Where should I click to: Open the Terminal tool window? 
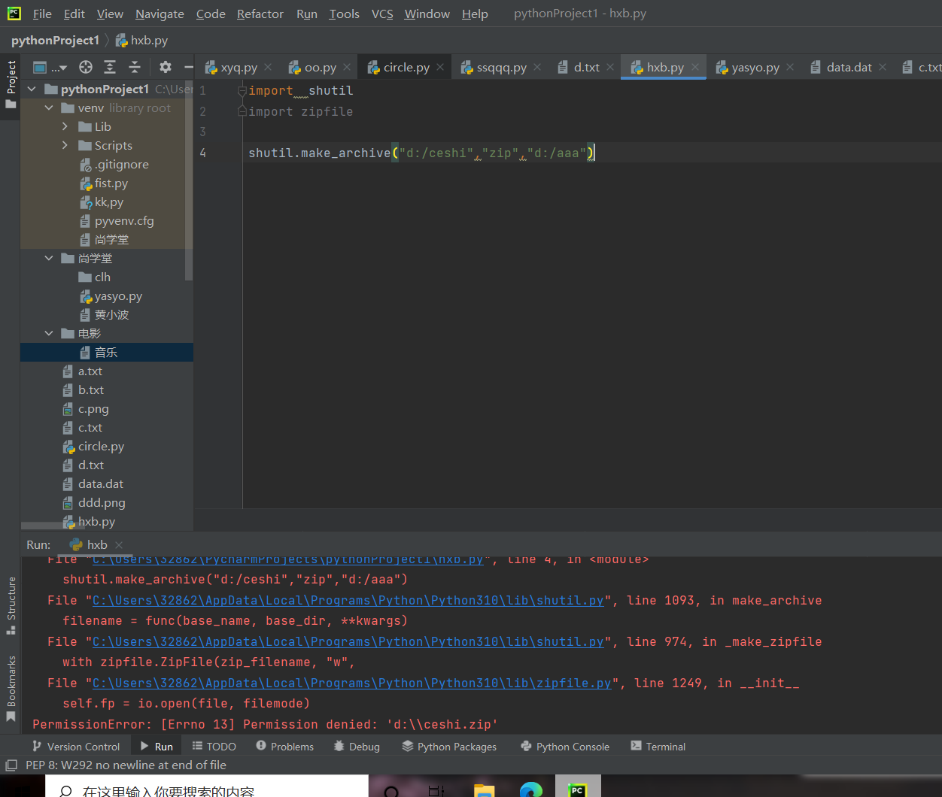click(x=658, y=746)
